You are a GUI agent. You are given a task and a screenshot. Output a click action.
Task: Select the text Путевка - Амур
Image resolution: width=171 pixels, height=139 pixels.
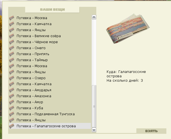(30, 102)
